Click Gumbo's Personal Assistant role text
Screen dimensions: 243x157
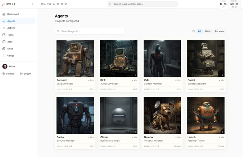154,141
